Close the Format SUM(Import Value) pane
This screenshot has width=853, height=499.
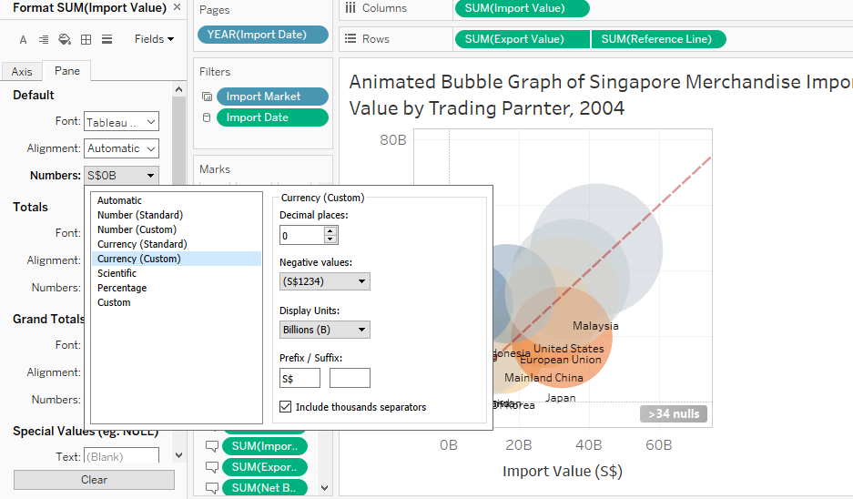point(177,7)
